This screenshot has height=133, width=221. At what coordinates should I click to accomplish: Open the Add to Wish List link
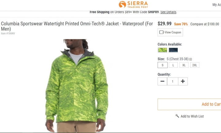[190, 116]
